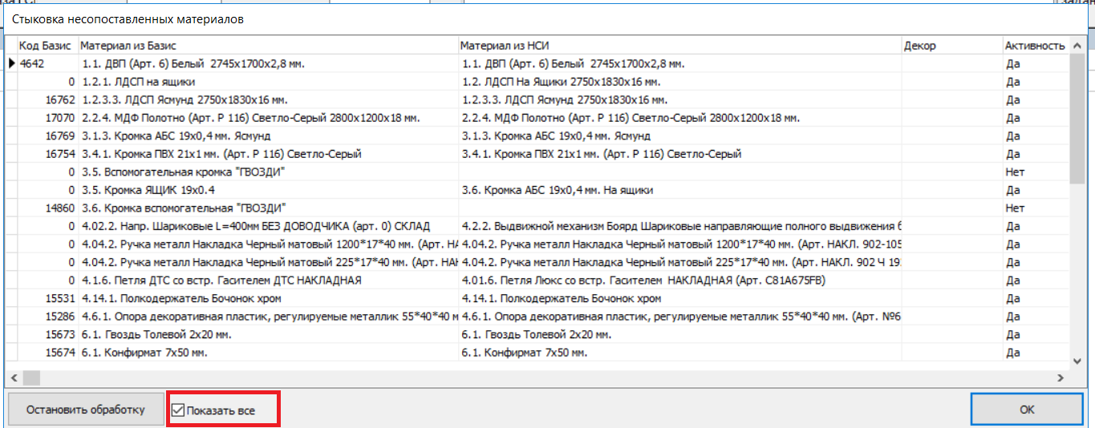This screenshot has width=1095, height=428.
Task: Click horizontal scrollbar left arrow
Action: pos(13,378)
